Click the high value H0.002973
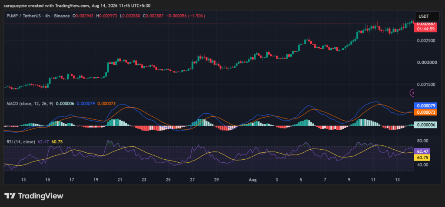 point(107,16)
